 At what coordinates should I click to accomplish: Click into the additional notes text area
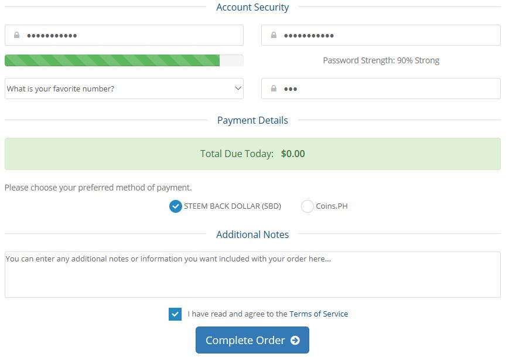point(252,274)
